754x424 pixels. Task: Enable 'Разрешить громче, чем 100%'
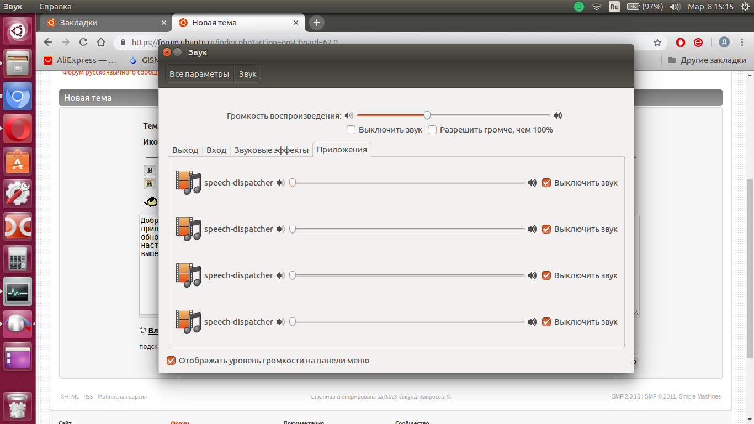click(x=490, y=130)
